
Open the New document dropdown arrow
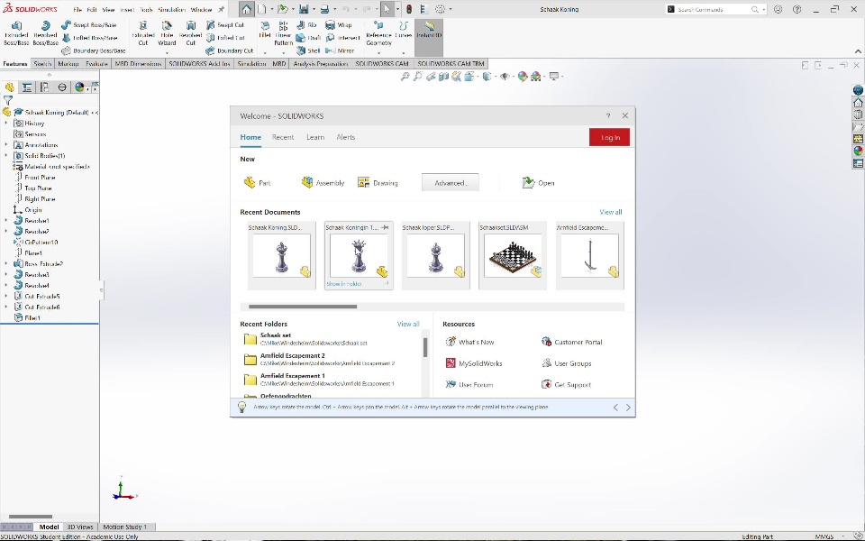(x=272, y=9)
